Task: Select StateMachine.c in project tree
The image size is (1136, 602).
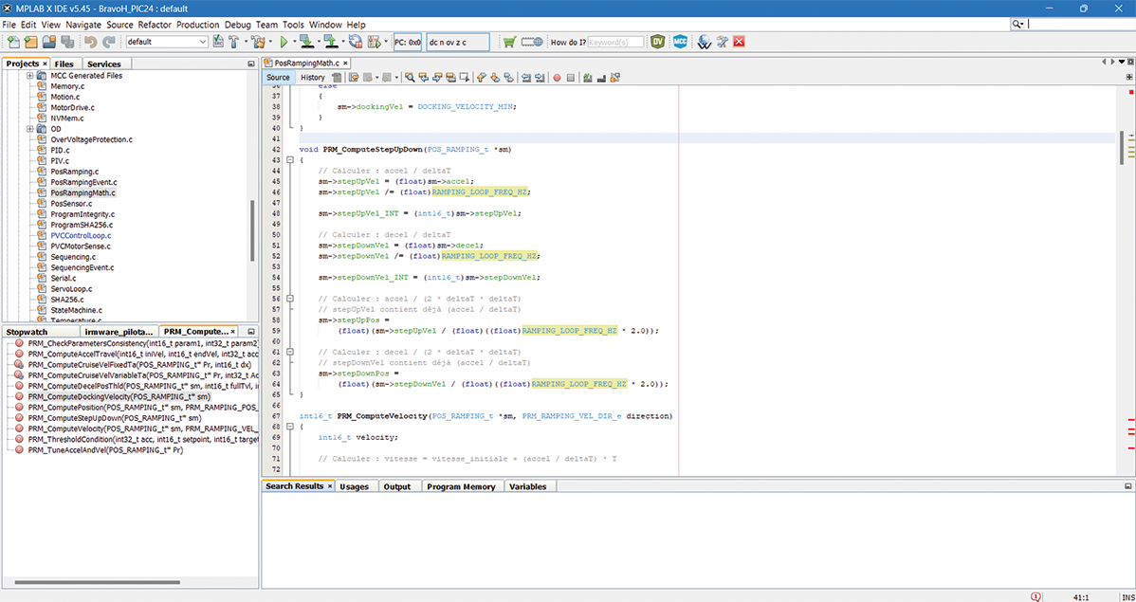Action: (x=76, y=310)
